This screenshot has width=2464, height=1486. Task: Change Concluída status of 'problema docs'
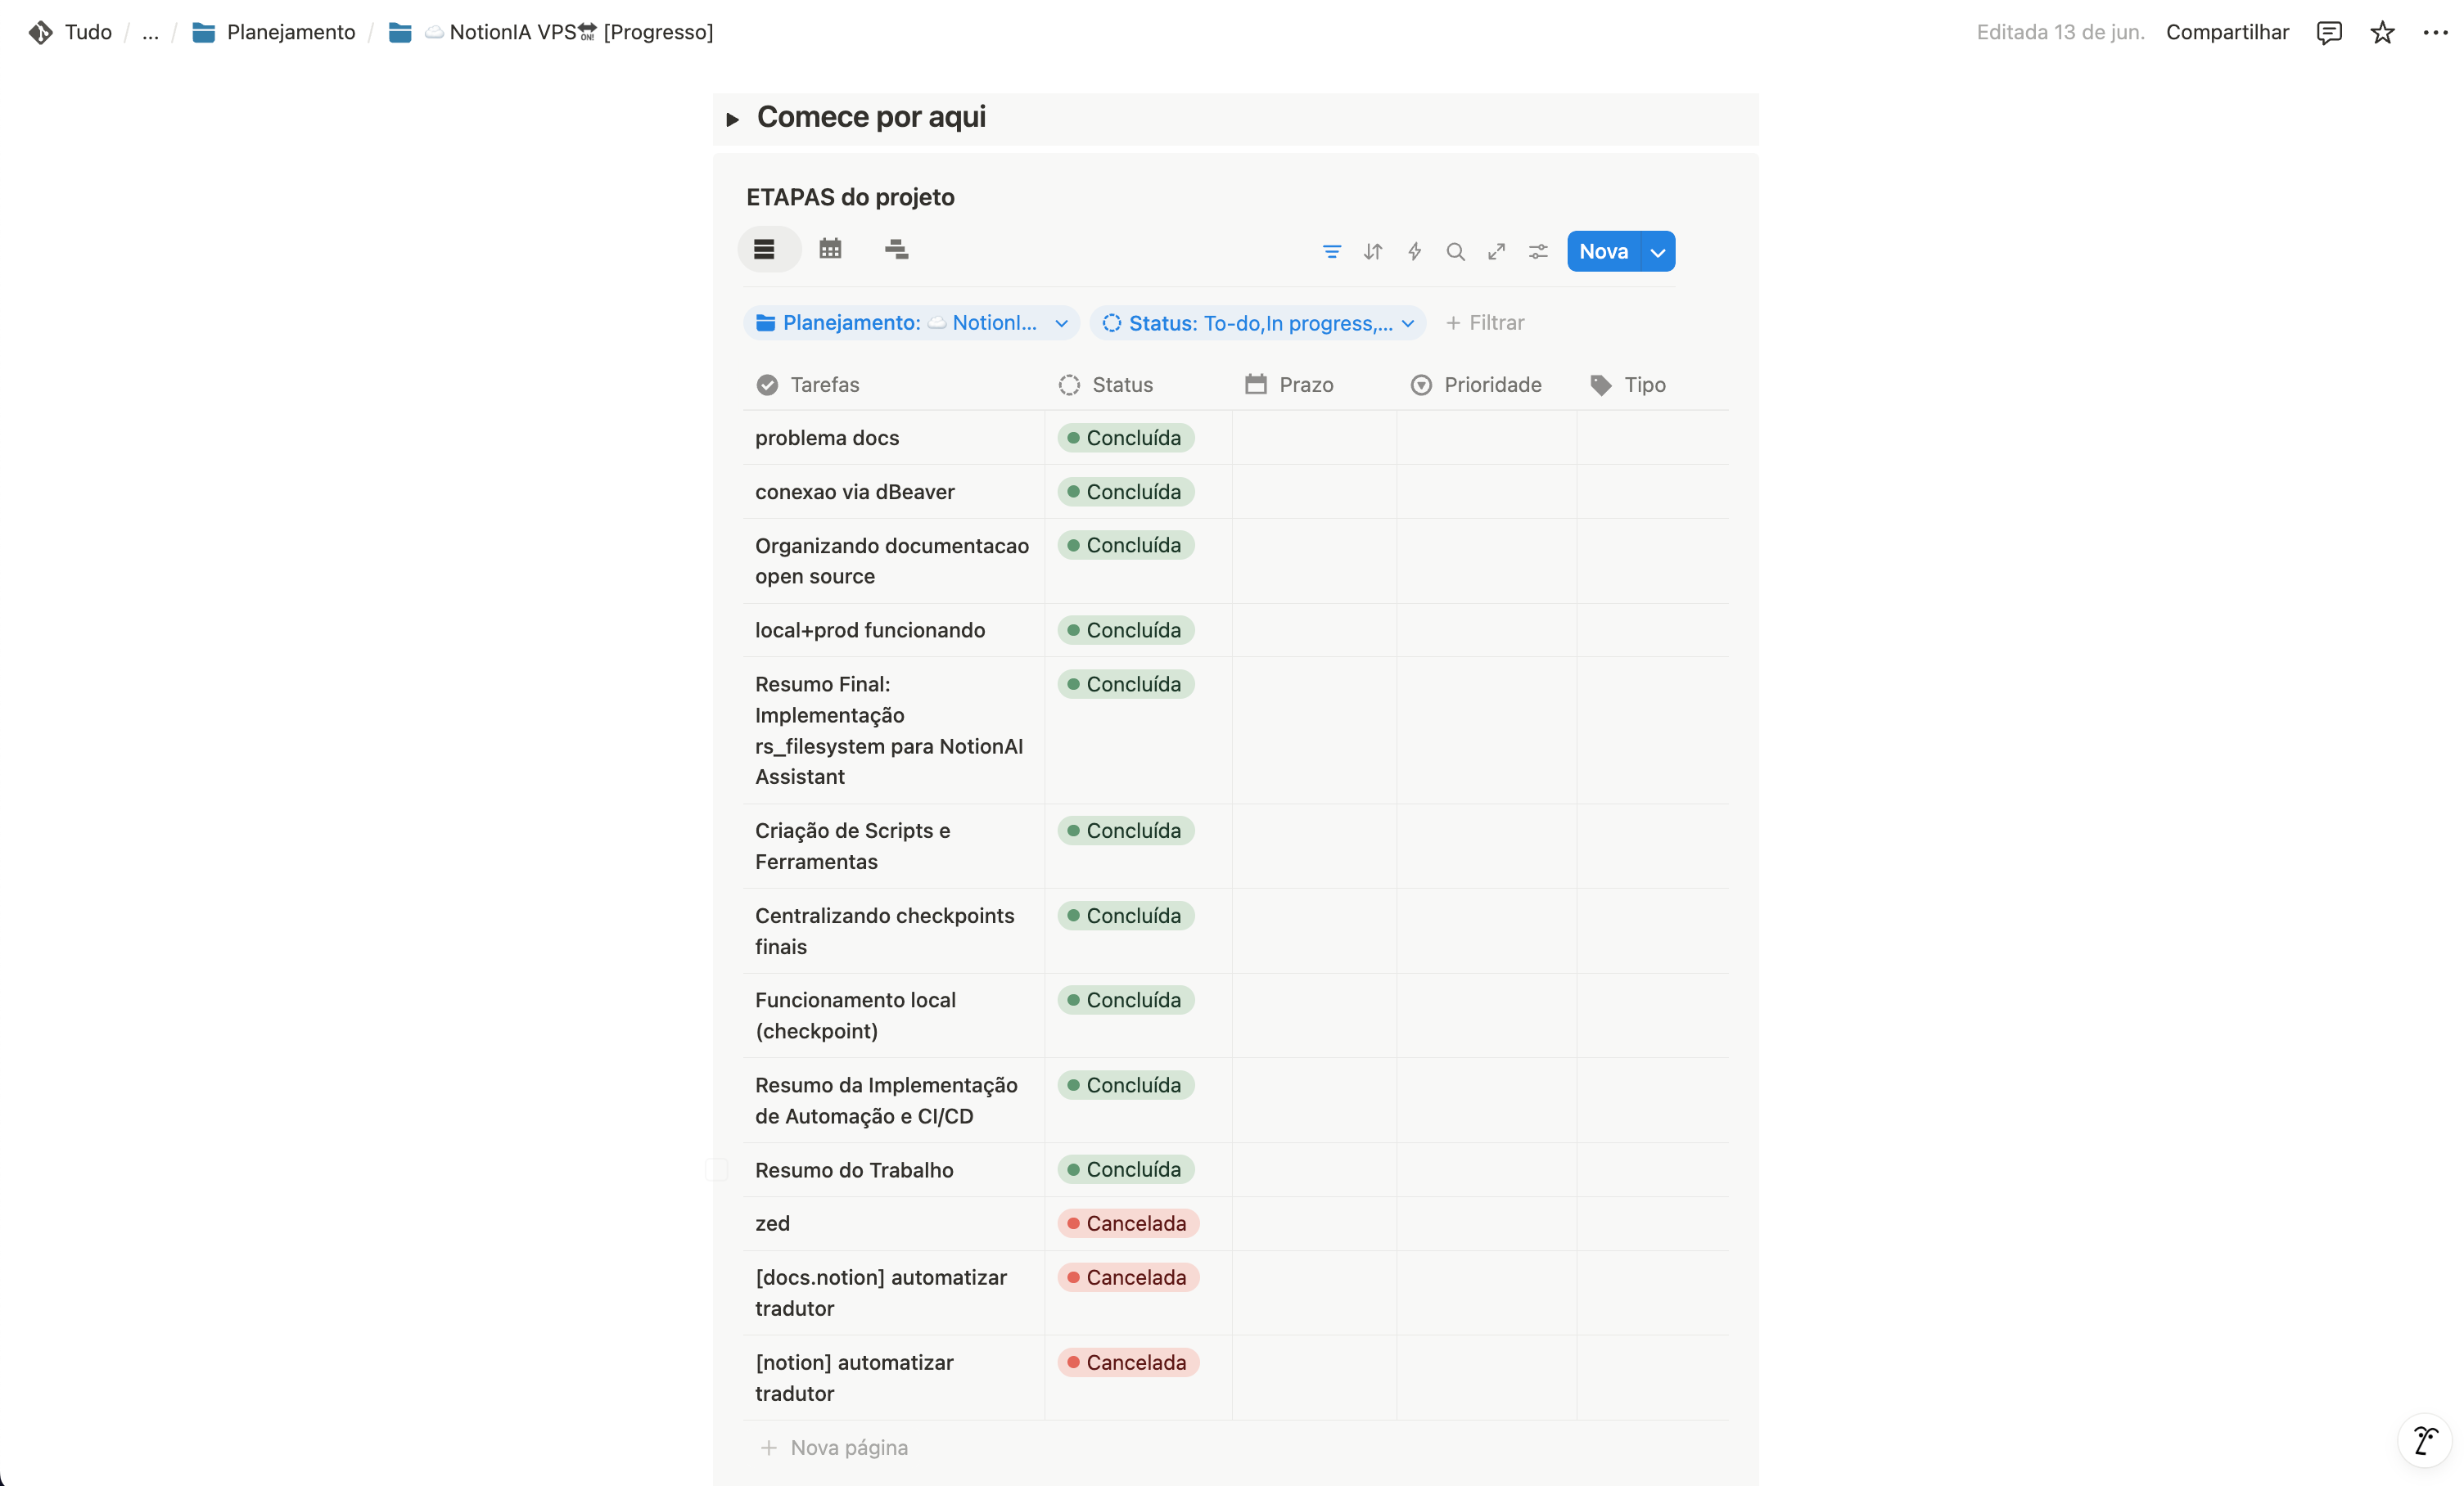pyautogui.click(x=1125, y=438)
